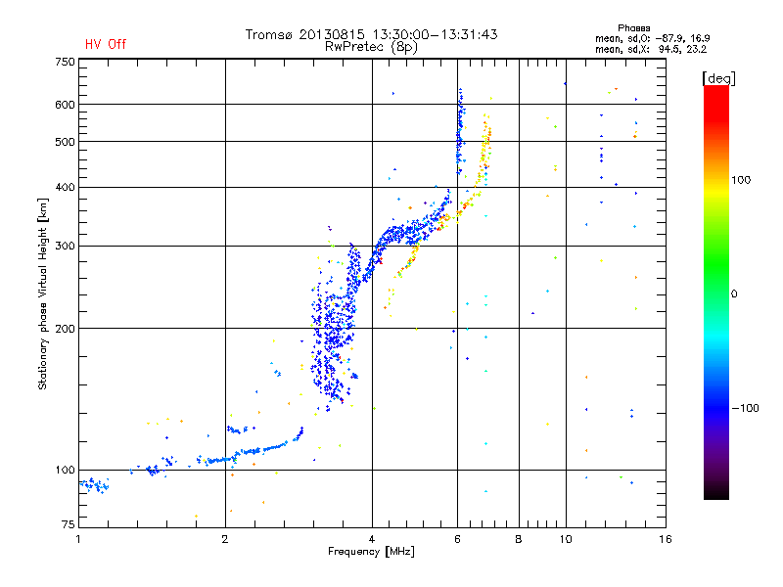Click the plot title 'Tromsø 20130815 13:30:00-13:31:43'
The width and height of the screenshot is (783, 587).
pyautogui.click(x=371, y=34)
